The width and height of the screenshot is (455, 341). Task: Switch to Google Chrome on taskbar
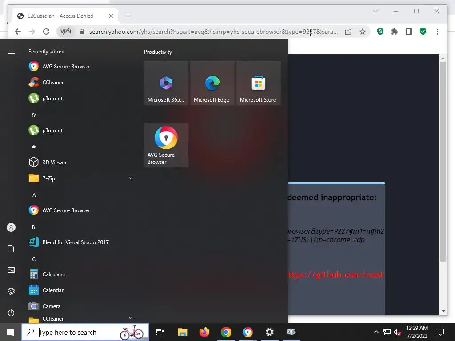[226, 332]
